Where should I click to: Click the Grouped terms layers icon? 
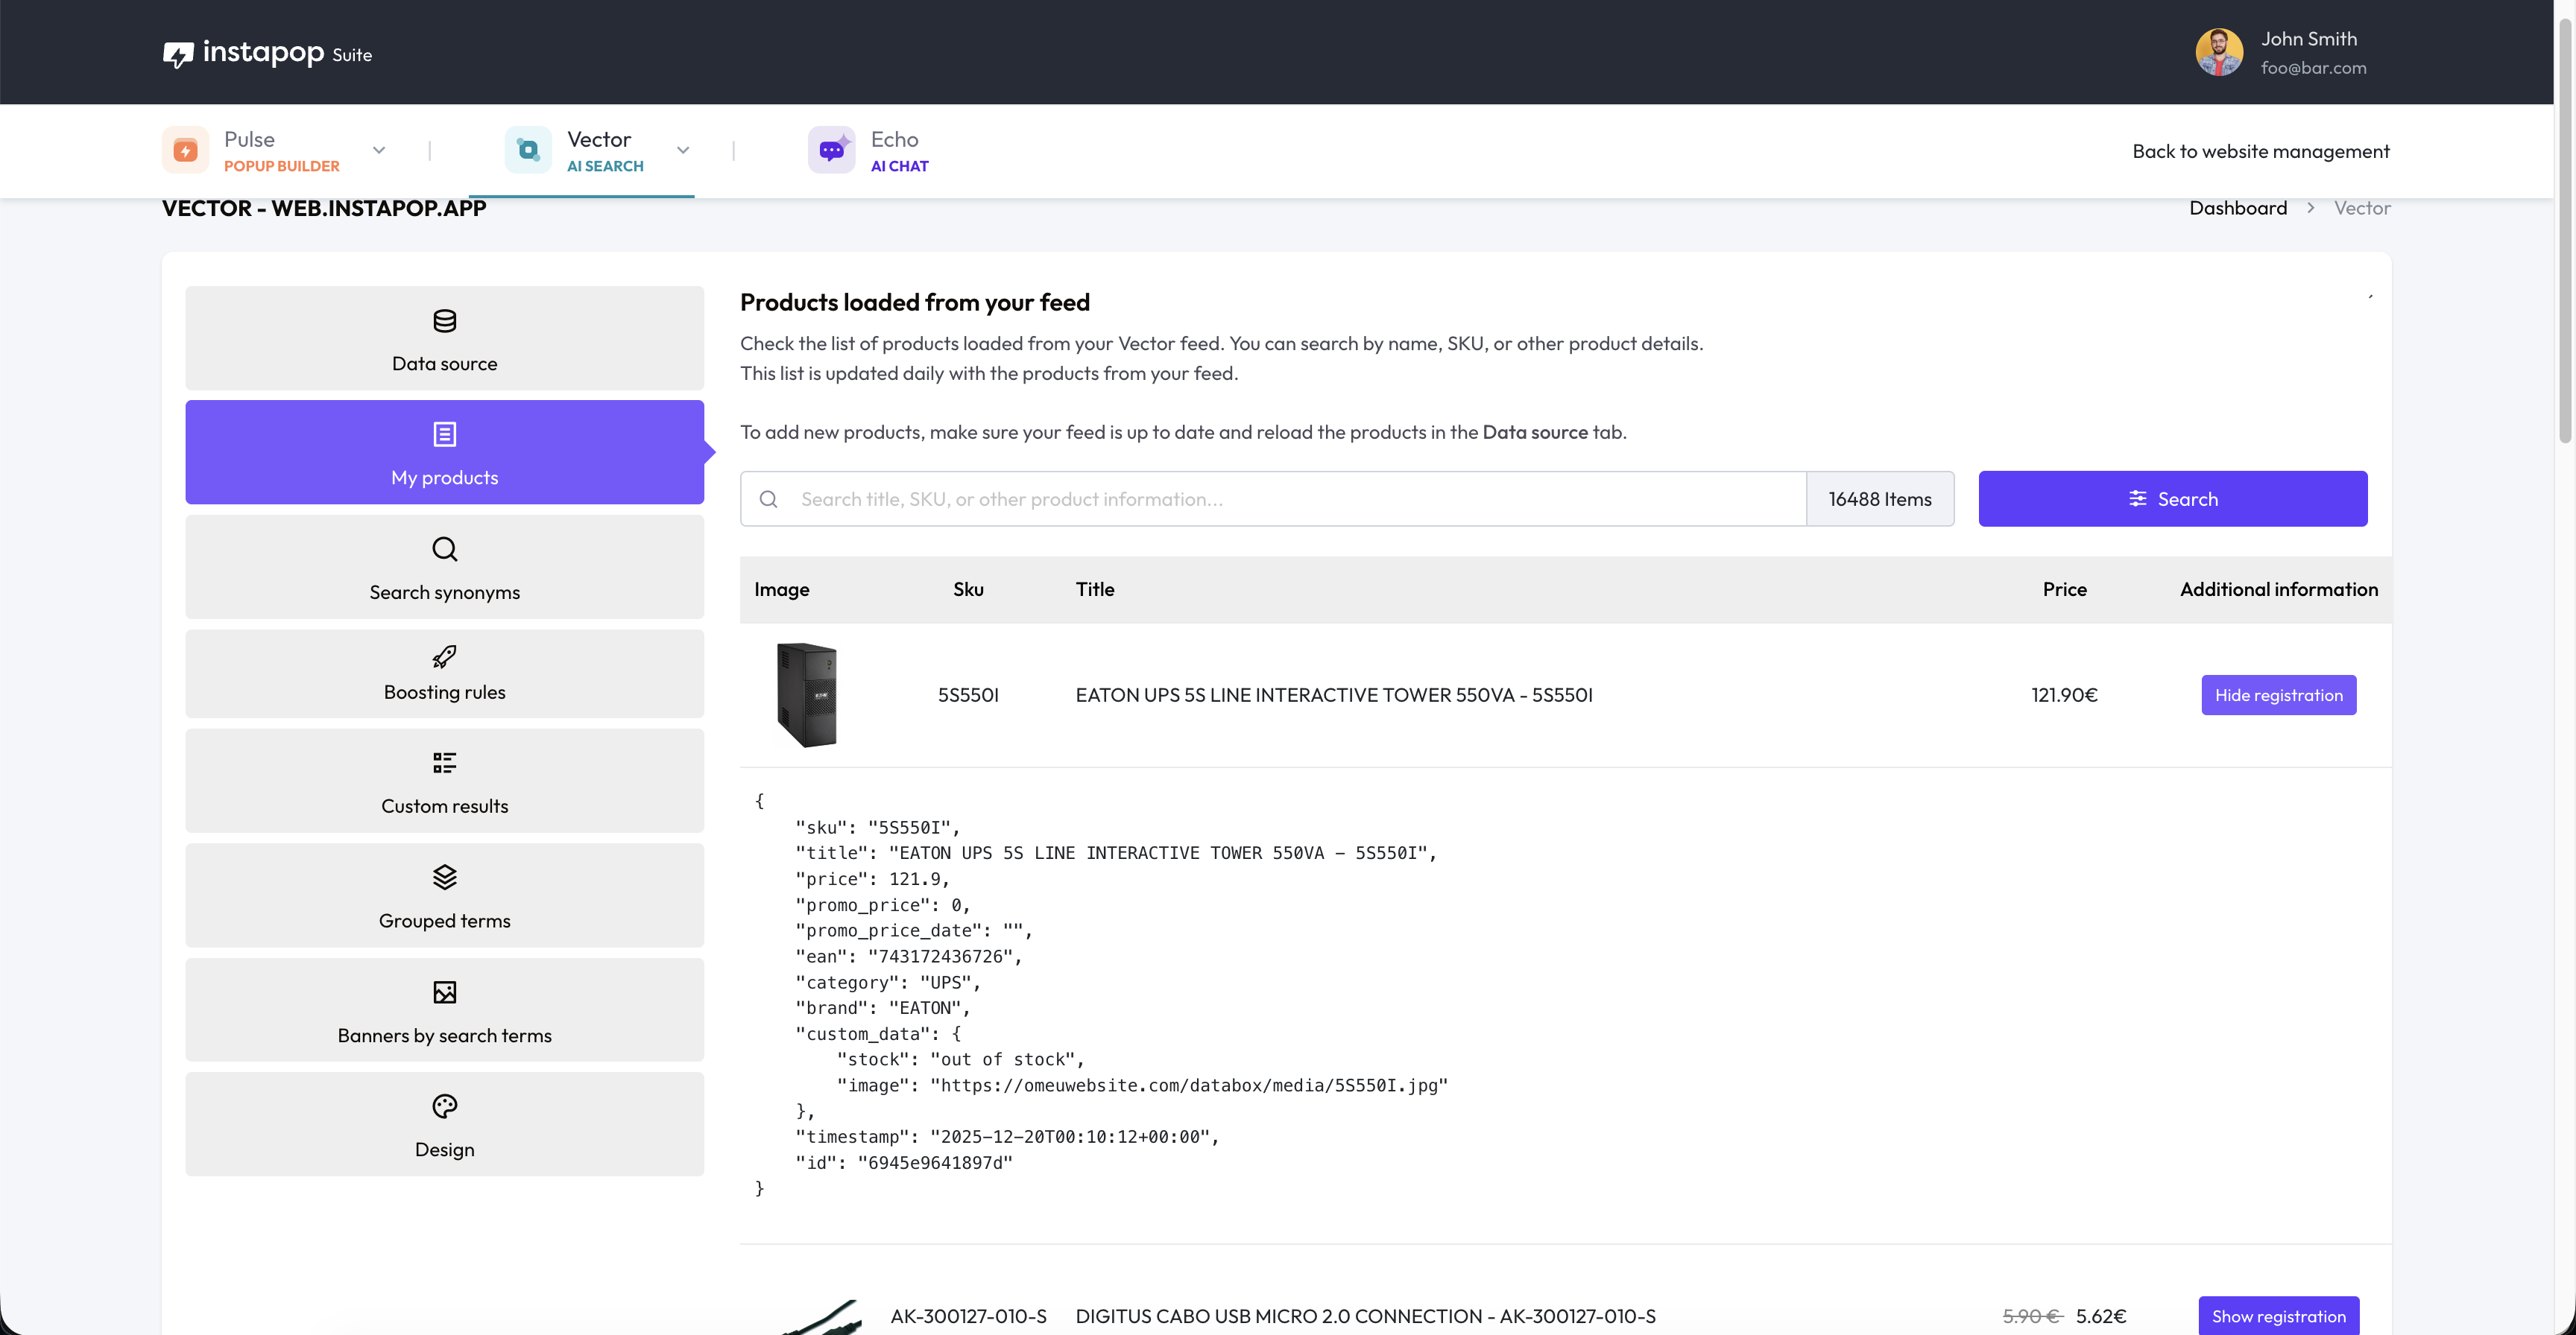[x=444, y=878]
